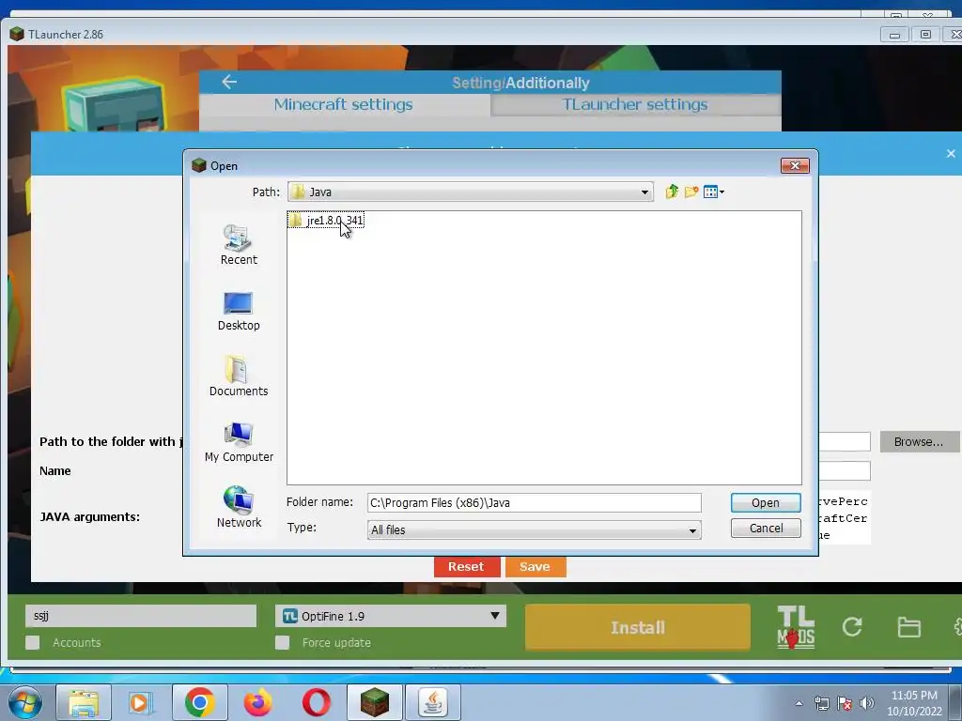This screenshot has height=721, width=962.
Task: Click the network tray icon
Action: [x=821, y=703]
